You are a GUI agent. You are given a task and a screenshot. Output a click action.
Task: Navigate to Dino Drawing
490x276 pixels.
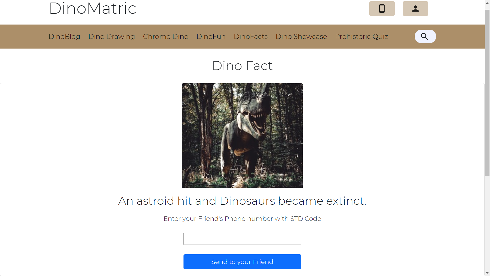(112, 37)
